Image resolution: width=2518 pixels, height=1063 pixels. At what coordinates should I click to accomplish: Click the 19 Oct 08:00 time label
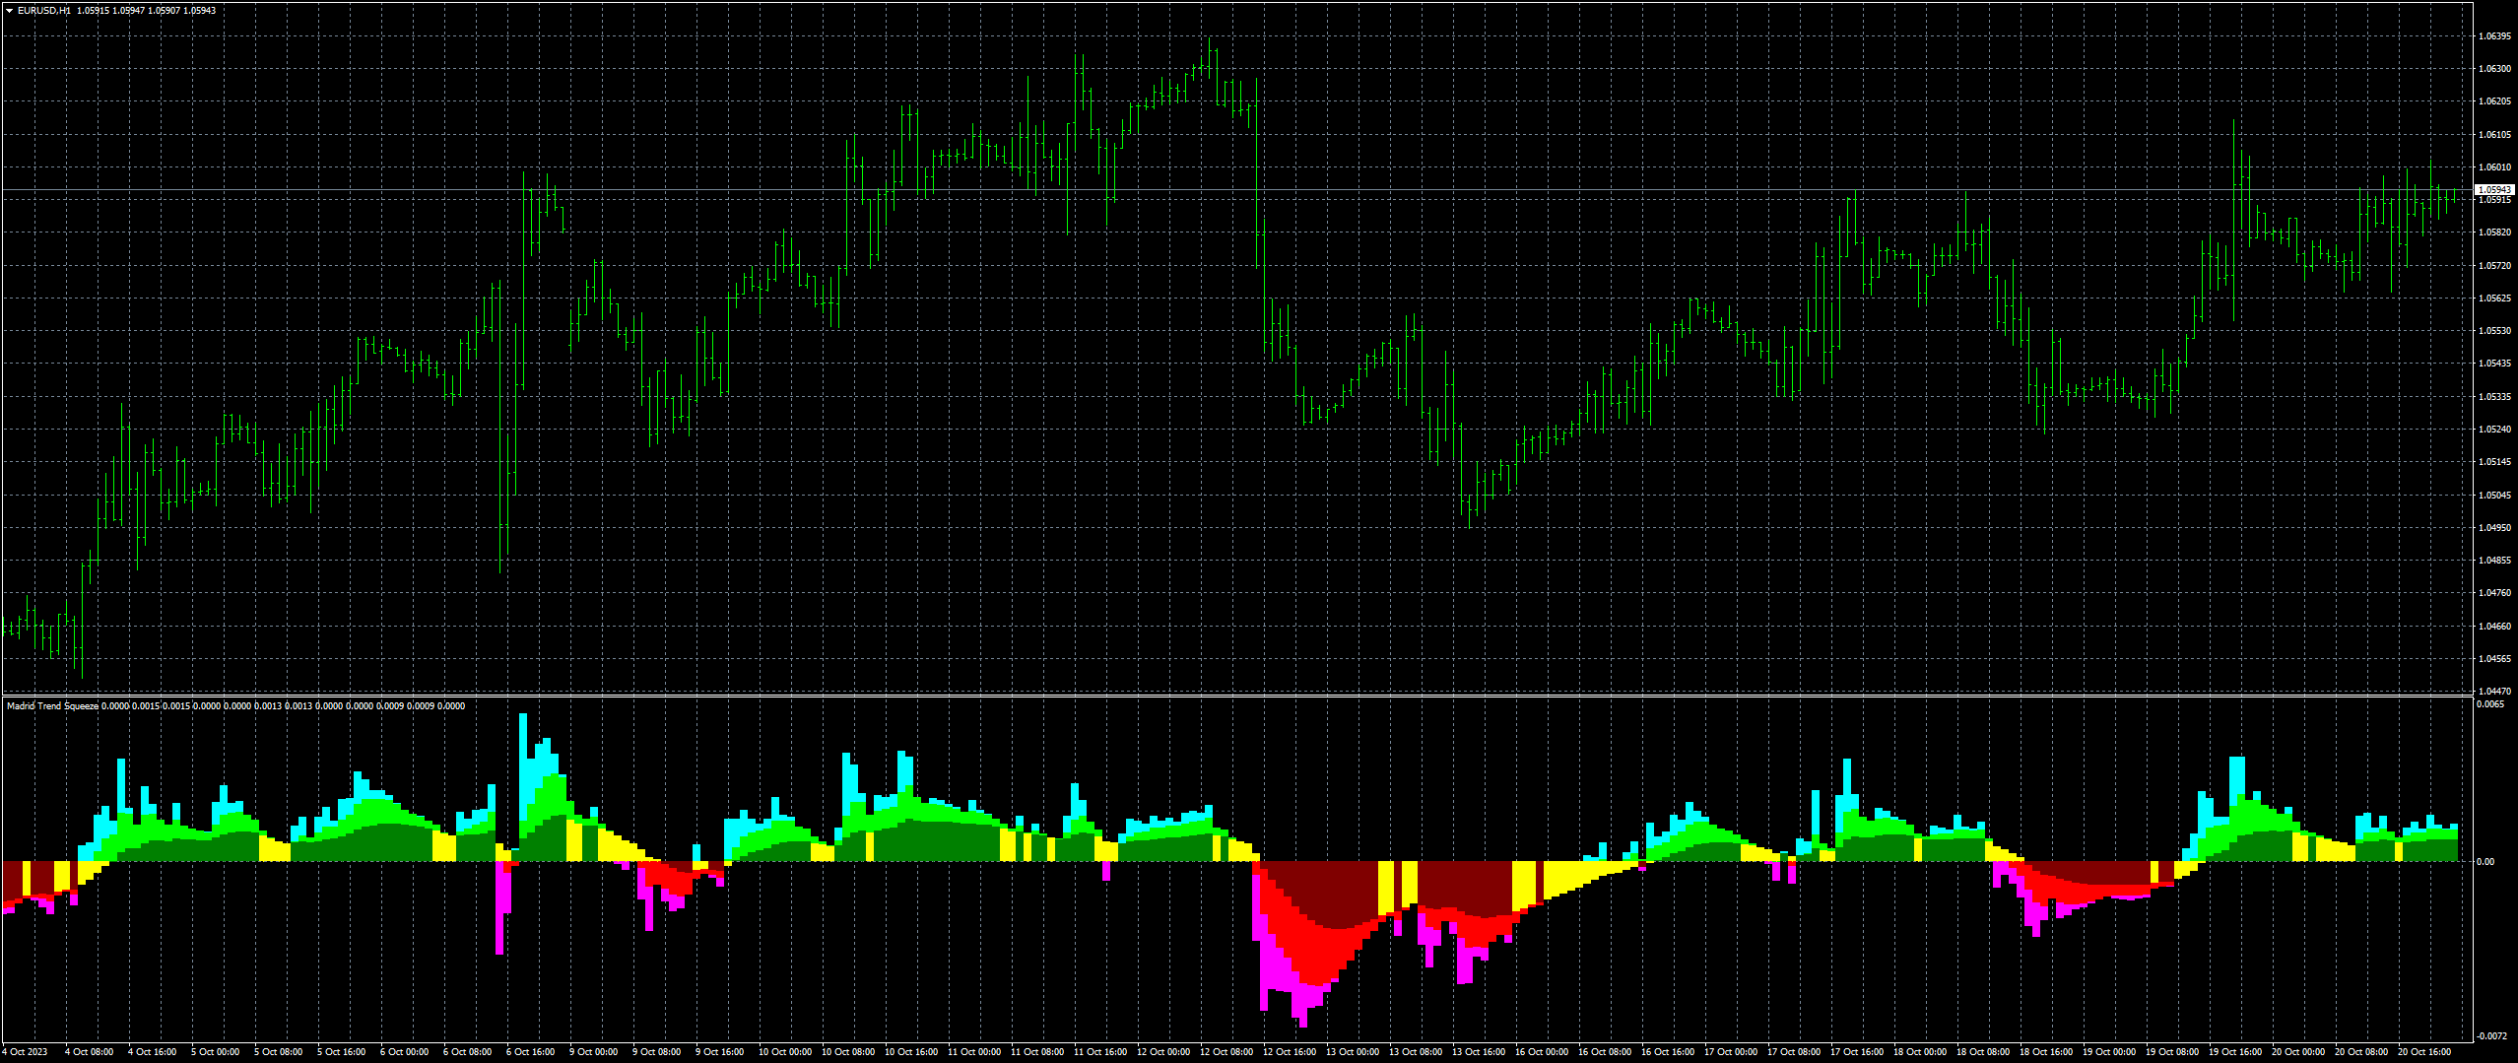pos(2172,1052)
